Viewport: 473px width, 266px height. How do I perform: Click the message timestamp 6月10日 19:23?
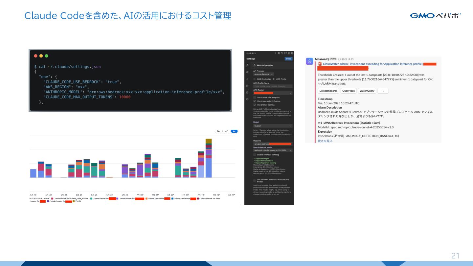tap(346, 59)
